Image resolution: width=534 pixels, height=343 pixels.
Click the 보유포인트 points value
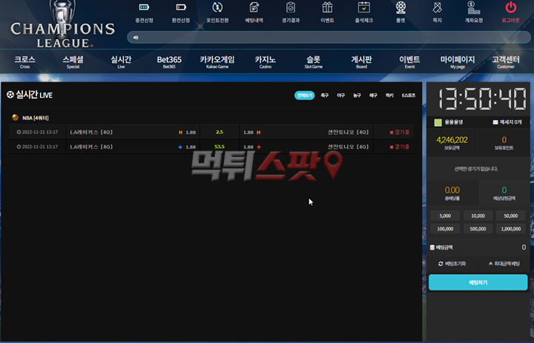click(504, 140)
